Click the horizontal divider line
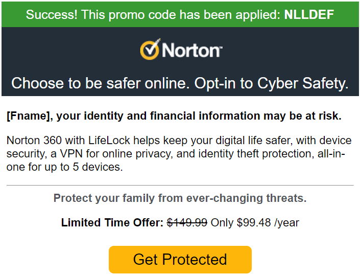This screenshot has height=276, width=360. [x=180, y=185]
